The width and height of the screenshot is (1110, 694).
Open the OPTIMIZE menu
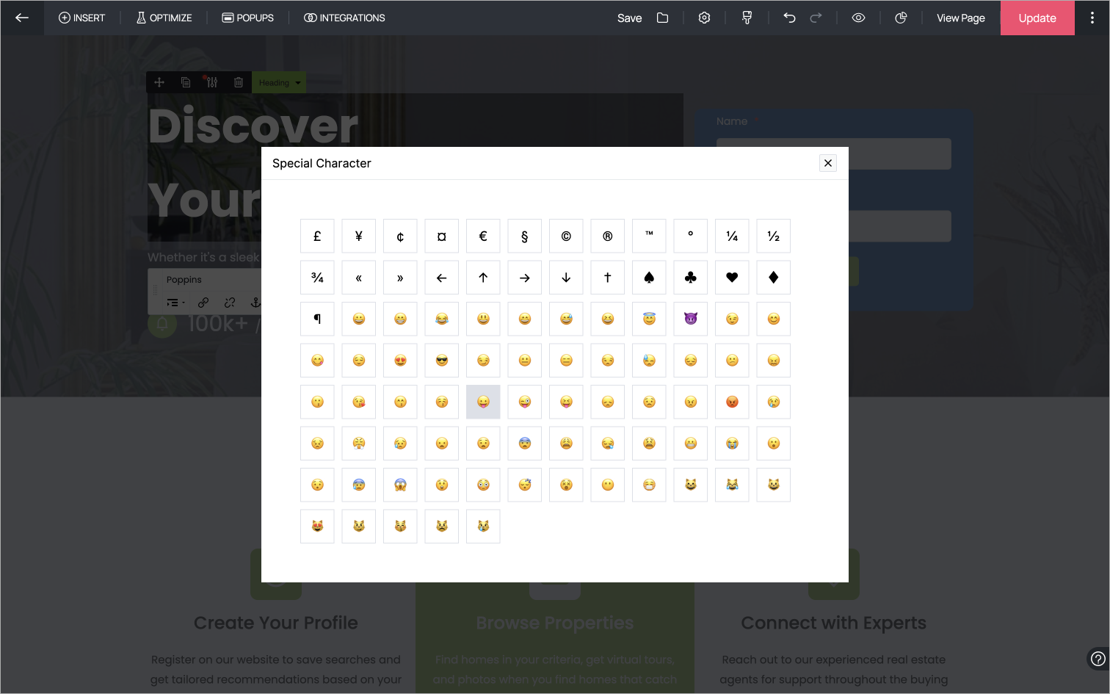pos(164,18)
